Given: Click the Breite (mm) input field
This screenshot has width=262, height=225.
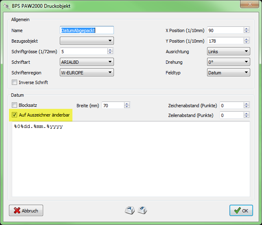Looking at the screenshot, I should coord(113,105).
